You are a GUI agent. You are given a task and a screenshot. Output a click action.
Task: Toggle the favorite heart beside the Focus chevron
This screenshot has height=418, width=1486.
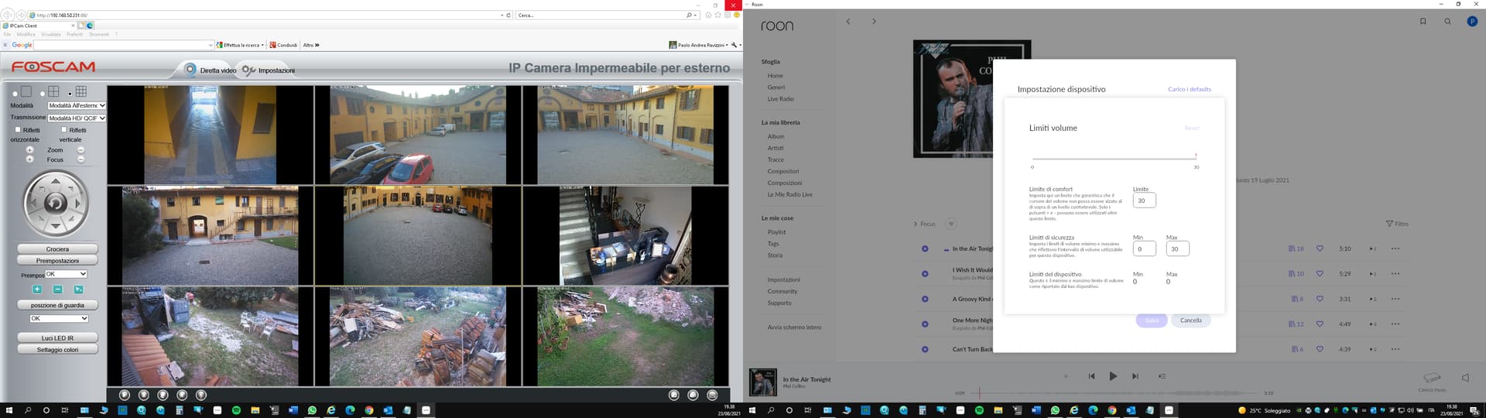[x=950, y=224]
